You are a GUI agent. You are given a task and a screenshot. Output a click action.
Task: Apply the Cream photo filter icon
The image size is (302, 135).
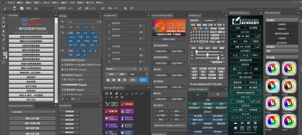(289, 86)
